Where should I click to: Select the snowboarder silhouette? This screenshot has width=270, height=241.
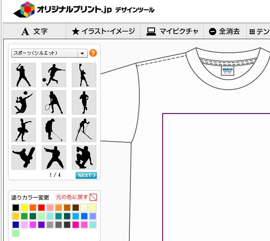point(23,157)
